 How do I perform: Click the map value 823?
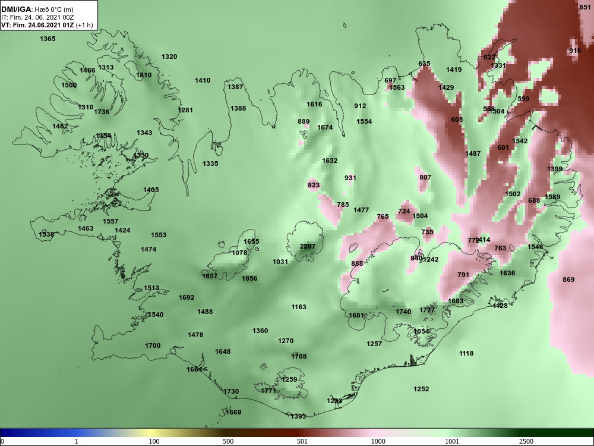(314, 185)
